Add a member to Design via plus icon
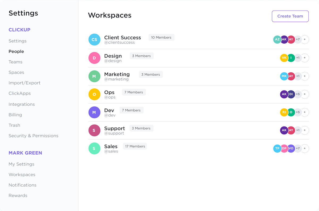Screen dimensions: 319x211 click(x=305, y=58)
